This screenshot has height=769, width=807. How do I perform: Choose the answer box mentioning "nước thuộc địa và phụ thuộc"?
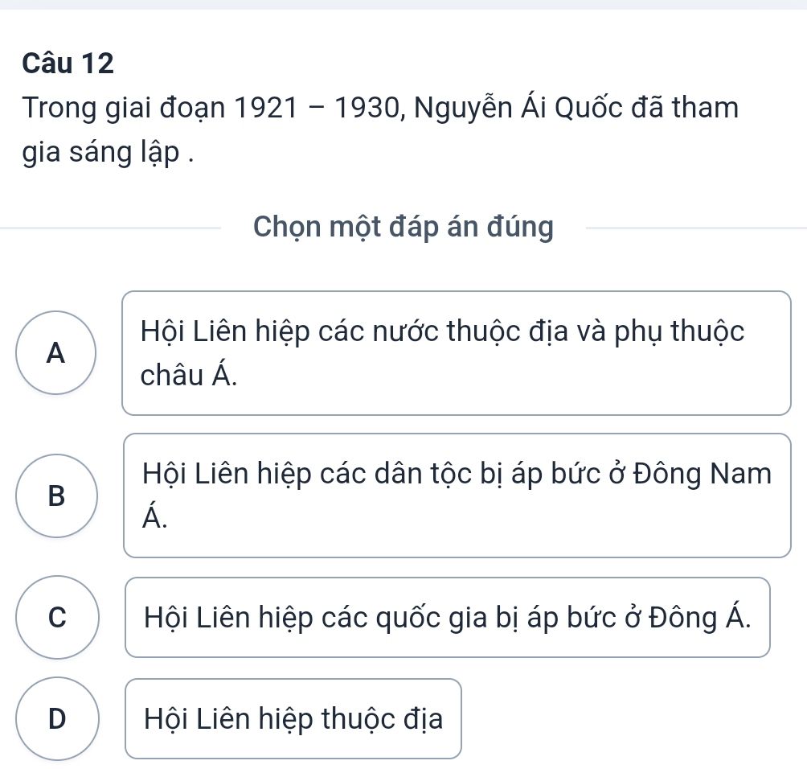[x=457, y=353]
